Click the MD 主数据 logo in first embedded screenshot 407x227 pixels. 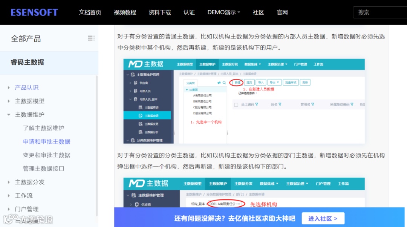click(x=146, y=64)
